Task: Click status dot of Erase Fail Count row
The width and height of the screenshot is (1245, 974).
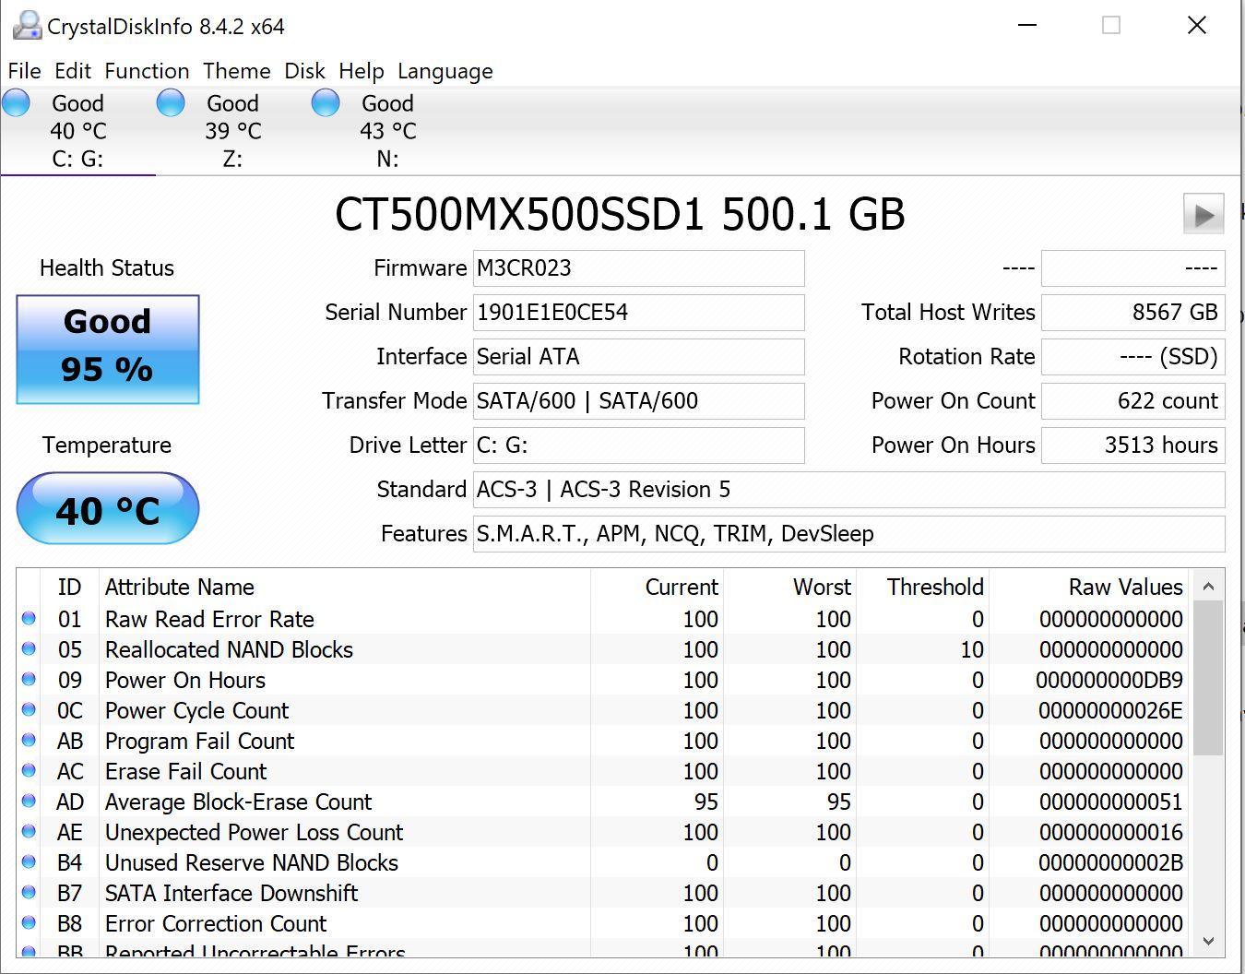Action: click(29, 771)
